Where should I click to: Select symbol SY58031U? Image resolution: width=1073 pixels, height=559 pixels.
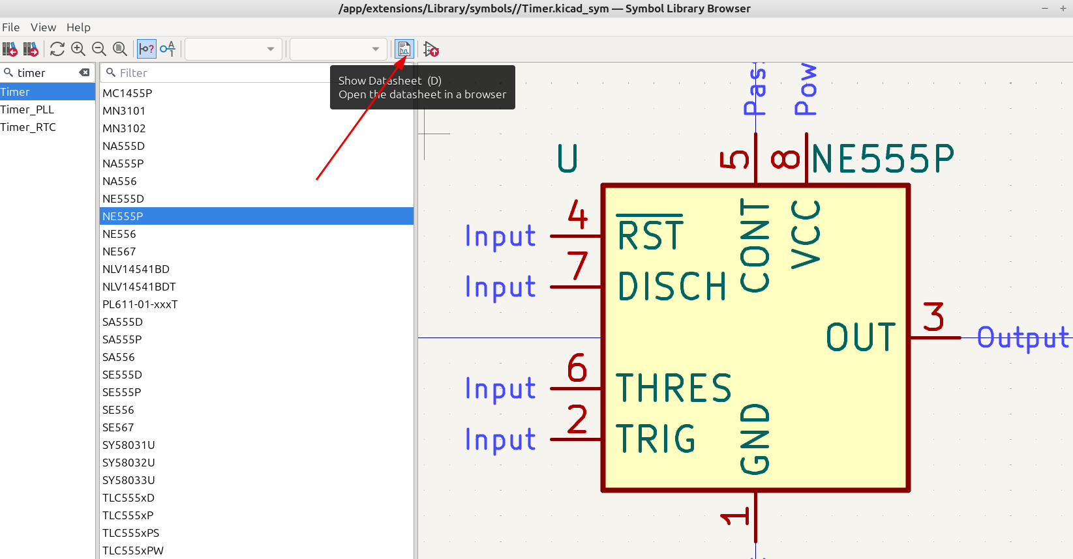257,445
